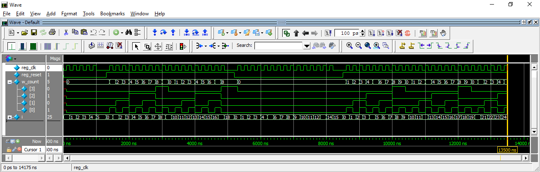Viewport: 540px width, 172px height.
Task: Collapse the w_count signal tree
Action: pos(10,82)
